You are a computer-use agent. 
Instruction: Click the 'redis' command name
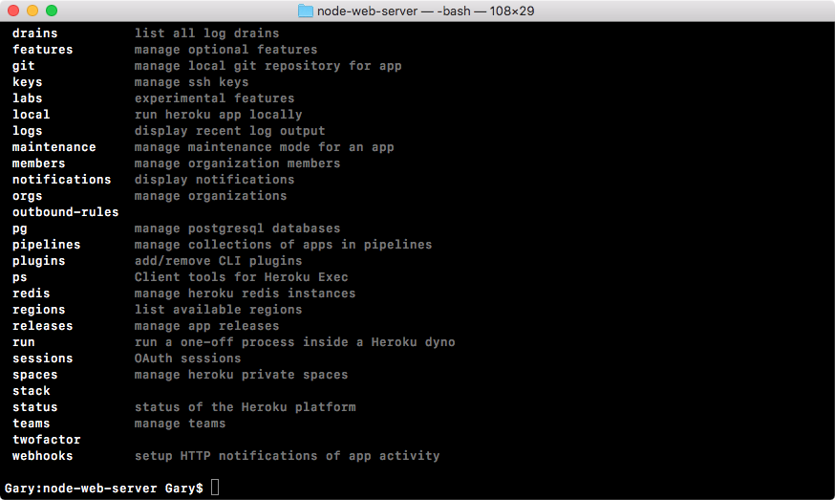[x=31, y=293]
